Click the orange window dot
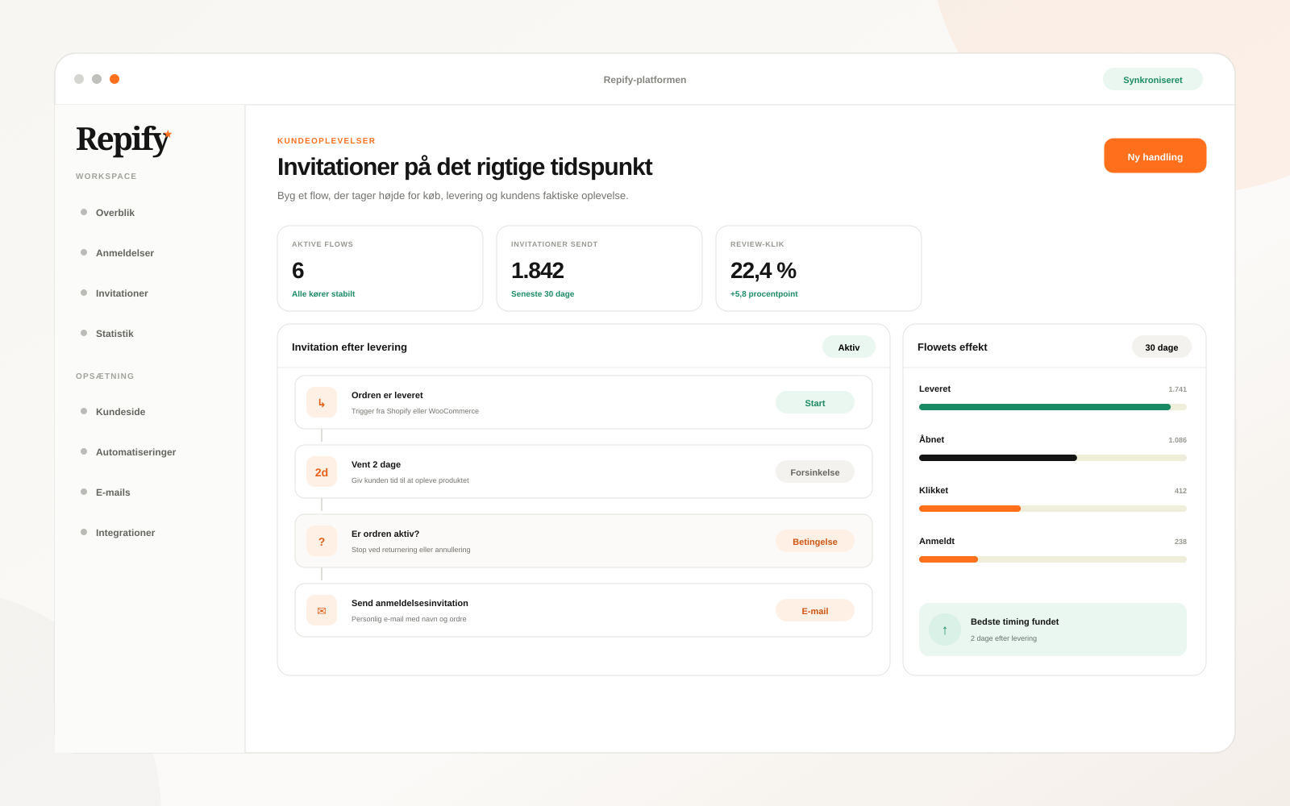The height and width of the screenshot is (806, 1290). (114, 79)
